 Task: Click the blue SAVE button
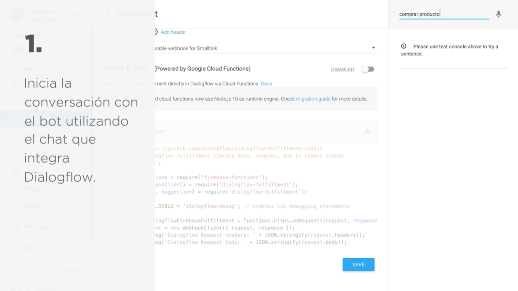[358, 264]
